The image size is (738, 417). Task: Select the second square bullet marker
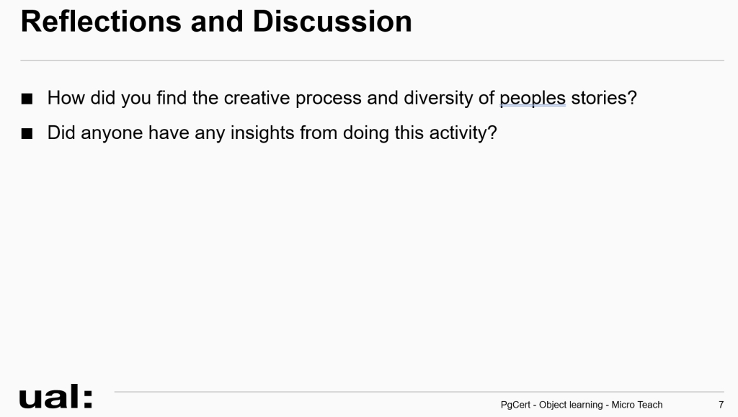[x=27, y=133]
